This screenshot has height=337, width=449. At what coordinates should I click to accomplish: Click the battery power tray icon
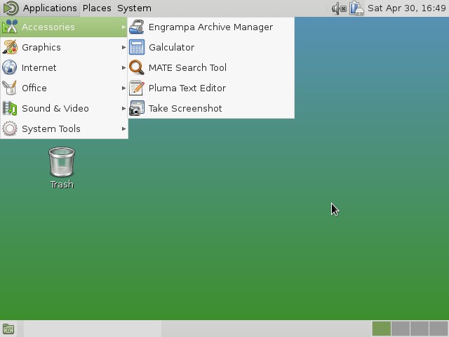(356, 8)
